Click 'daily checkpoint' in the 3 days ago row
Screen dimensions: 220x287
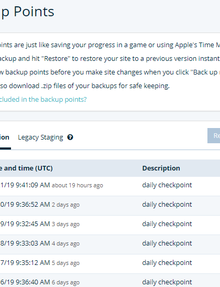click(167, 224)
